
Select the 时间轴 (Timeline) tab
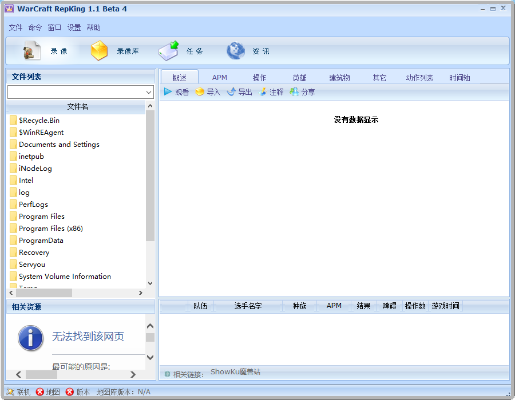click(x=459, y=78)
